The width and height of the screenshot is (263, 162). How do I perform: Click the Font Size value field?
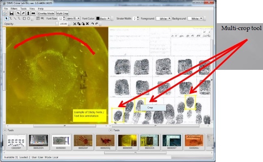coord(60,19)
